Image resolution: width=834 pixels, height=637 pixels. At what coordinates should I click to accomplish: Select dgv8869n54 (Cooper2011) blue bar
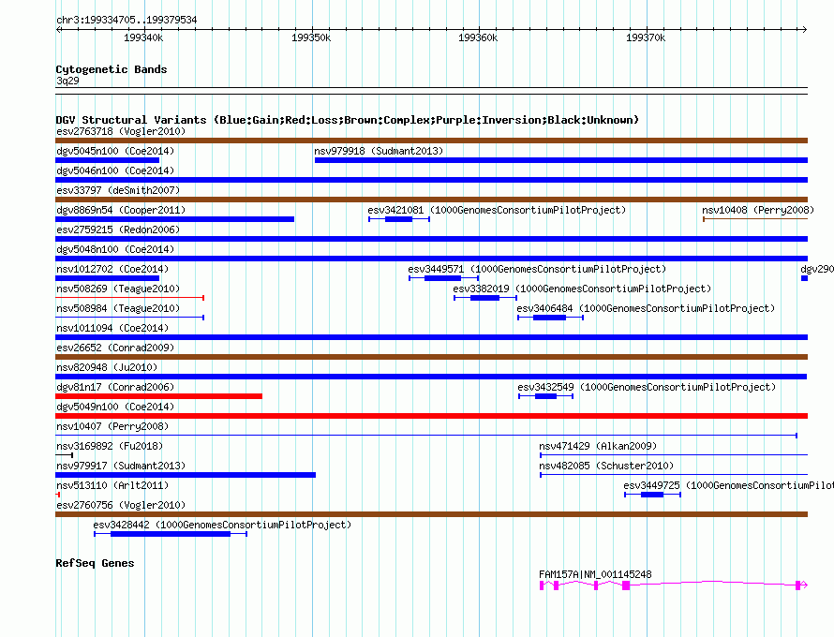tap(174, 219)
